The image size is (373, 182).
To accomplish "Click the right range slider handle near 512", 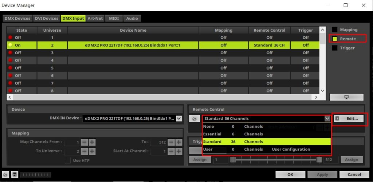I will (x=319, y=160).
